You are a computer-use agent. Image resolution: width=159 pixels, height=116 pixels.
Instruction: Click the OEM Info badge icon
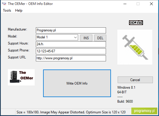pos(136,23)
